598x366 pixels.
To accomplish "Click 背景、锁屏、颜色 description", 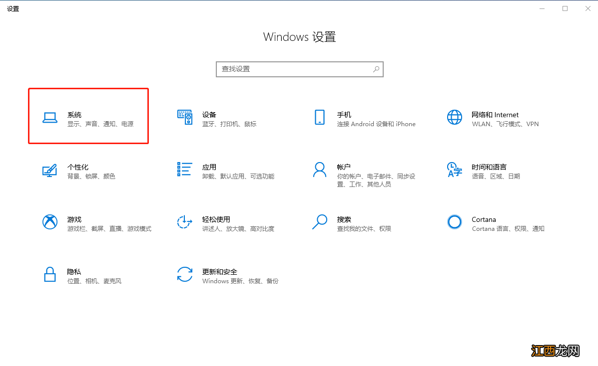I will pyautogui.click(x=91, y=177).
